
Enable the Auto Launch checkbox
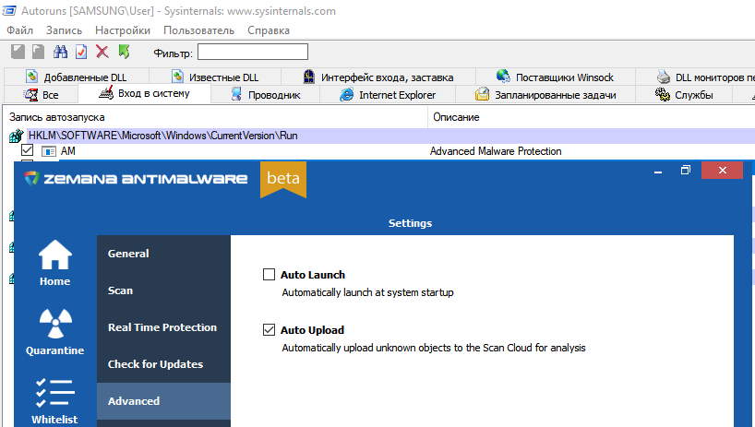click(269, 275)
